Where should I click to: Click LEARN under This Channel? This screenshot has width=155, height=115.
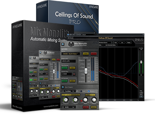click(65, 68)
